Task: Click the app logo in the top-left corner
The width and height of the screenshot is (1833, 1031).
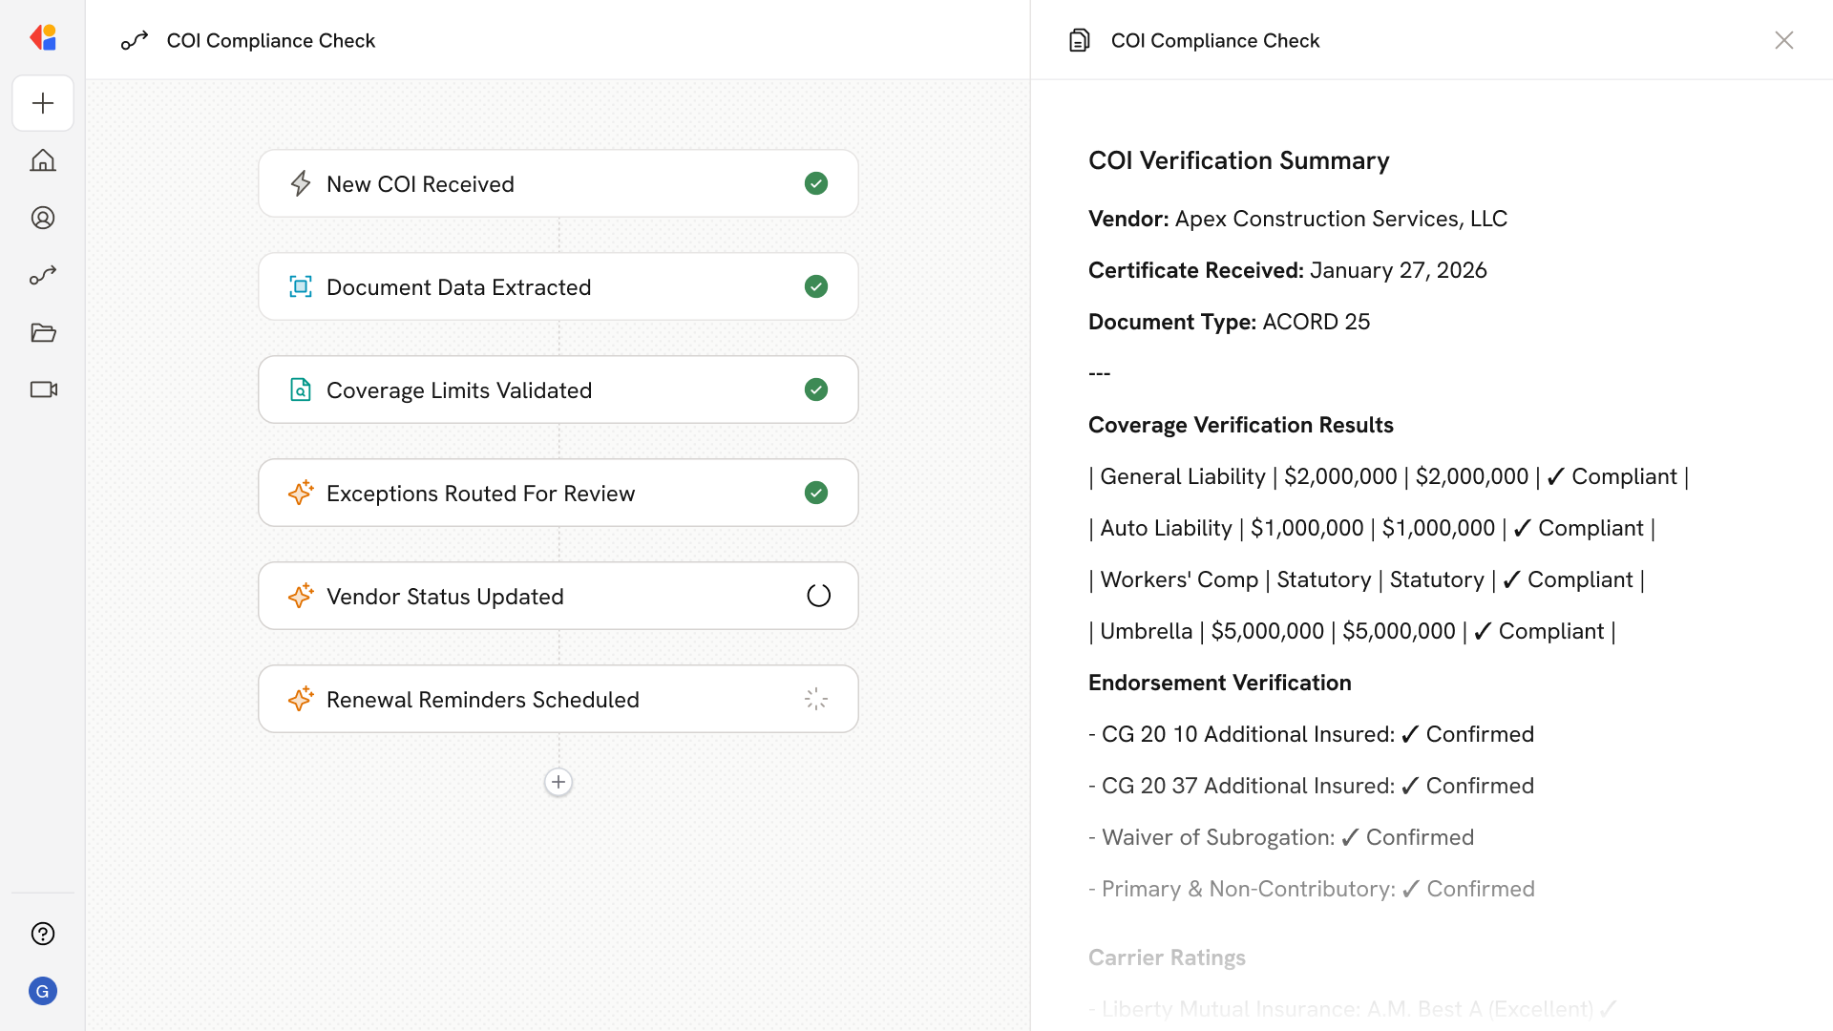Action: coord(43,38)
